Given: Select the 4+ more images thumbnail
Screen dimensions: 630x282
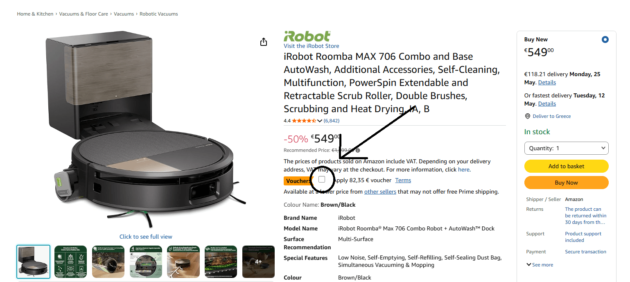Looking at the screenshot, I should (258, 262).
